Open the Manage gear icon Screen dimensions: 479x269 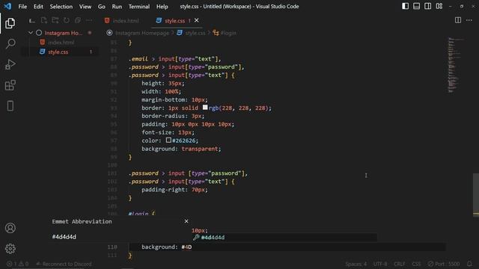click(10, 249)
